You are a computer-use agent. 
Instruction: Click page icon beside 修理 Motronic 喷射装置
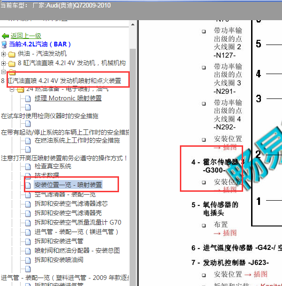tap(28, 98)
